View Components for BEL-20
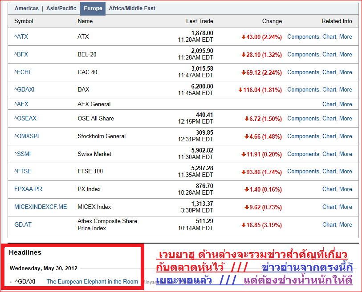The image size is (362, 292). click(303, 54)
